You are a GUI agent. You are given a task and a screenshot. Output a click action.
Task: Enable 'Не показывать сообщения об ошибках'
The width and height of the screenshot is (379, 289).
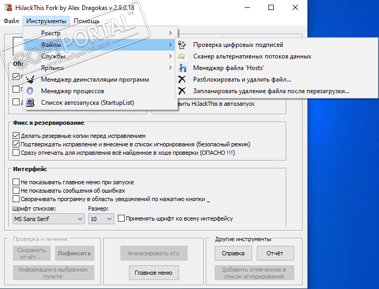(16, 191)
